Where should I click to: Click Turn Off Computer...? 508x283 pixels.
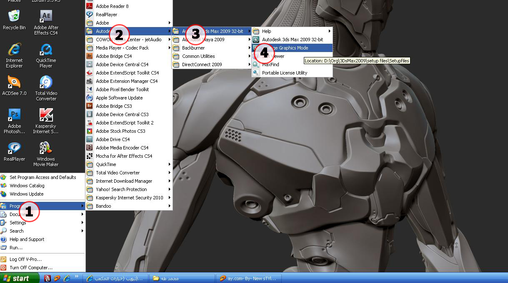pyautogui.click(x=43, y=268)
